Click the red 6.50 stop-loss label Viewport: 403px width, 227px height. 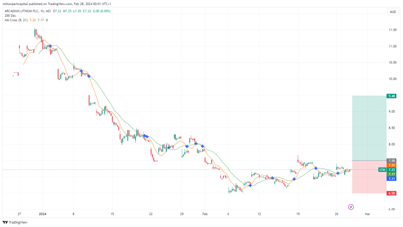point(392,193)
